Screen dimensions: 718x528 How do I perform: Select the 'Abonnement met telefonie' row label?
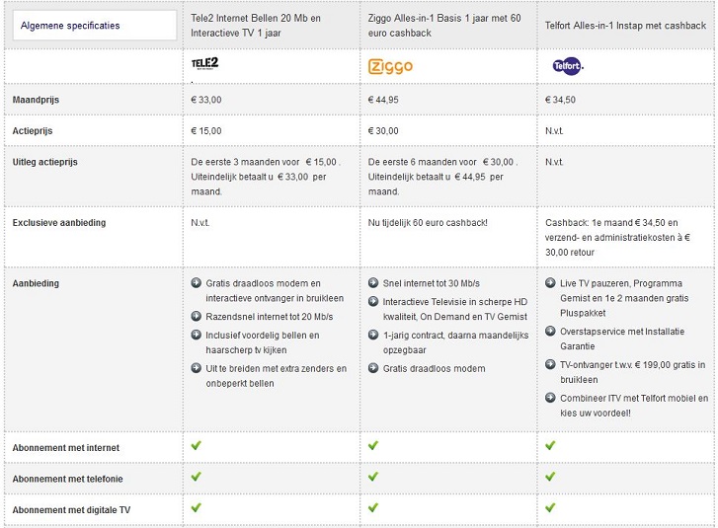coord(68,479)
